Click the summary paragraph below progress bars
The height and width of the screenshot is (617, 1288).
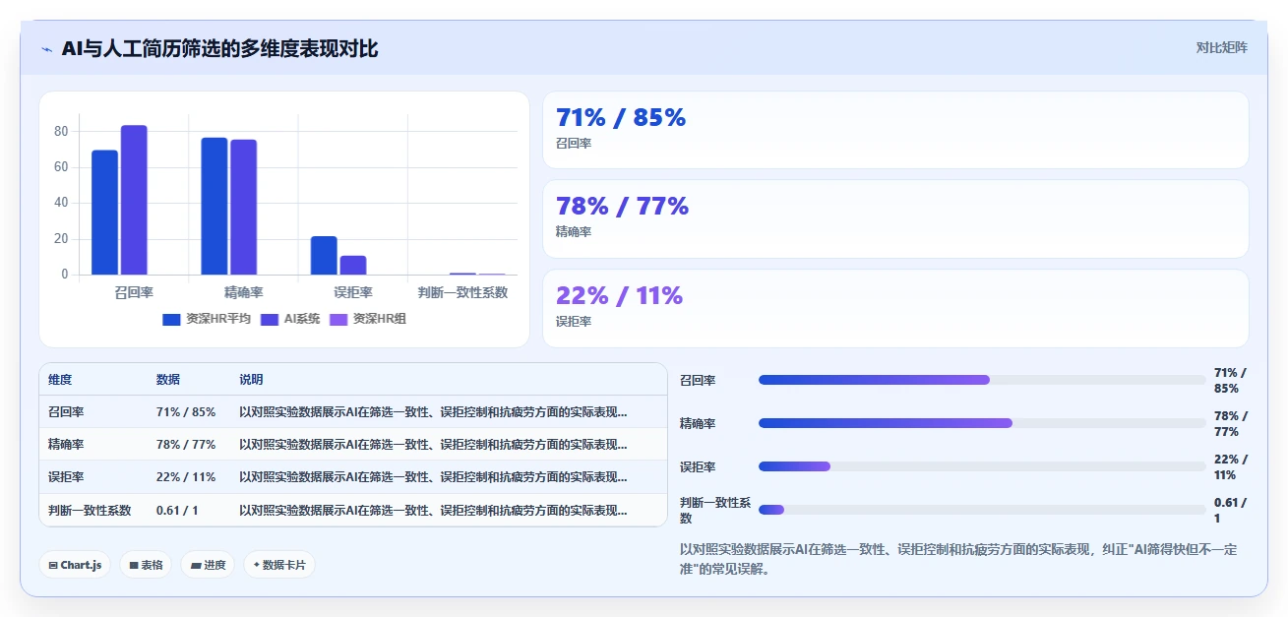(959, 559)
